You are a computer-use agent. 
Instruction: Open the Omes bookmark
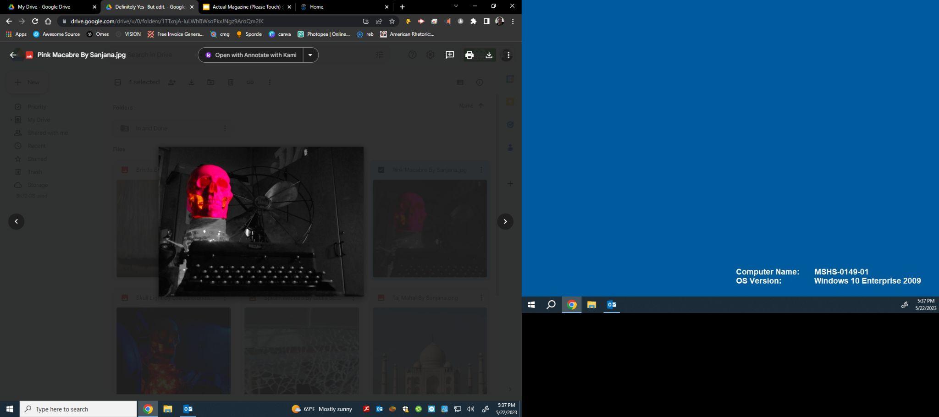tap(98, 34)
